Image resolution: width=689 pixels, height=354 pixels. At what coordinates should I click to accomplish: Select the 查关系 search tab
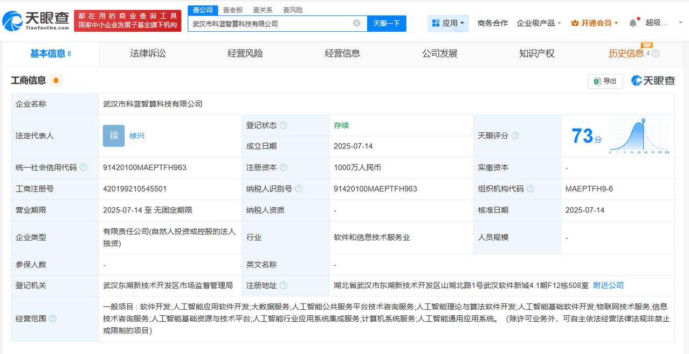[x=263, y=10]
